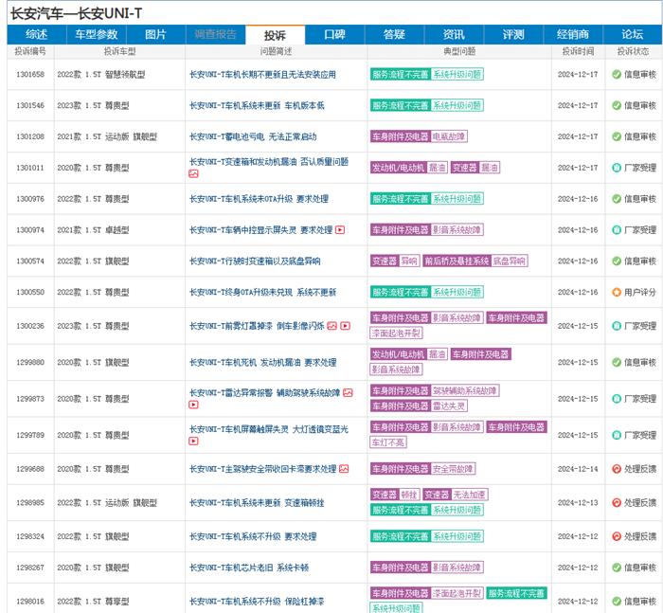Image resolution: width=663 pixels, height=613 pixels.
Task: Click the status icon for complaint 1299789
Action: point(617,435)
